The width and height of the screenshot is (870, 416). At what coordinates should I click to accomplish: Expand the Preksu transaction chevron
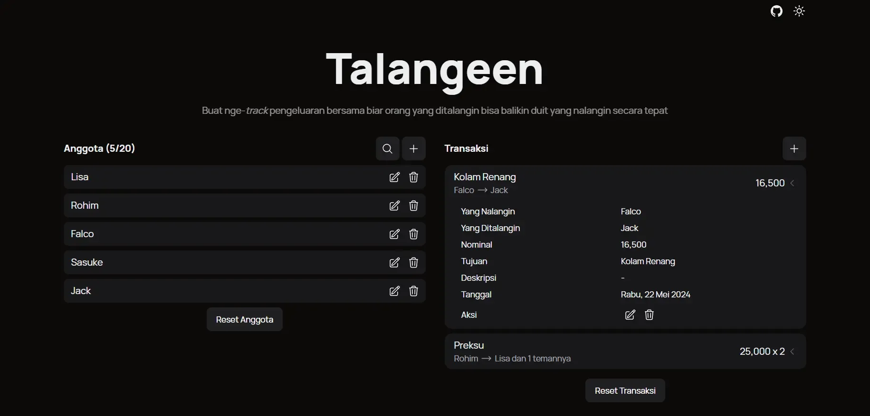coord(792,351)
